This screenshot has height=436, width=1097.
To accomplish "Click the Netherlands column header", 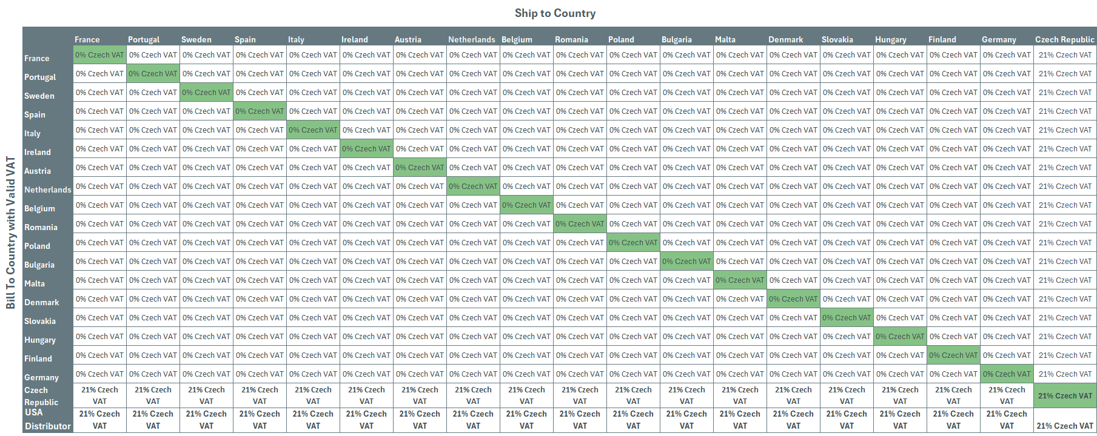I will pos(472,39).
